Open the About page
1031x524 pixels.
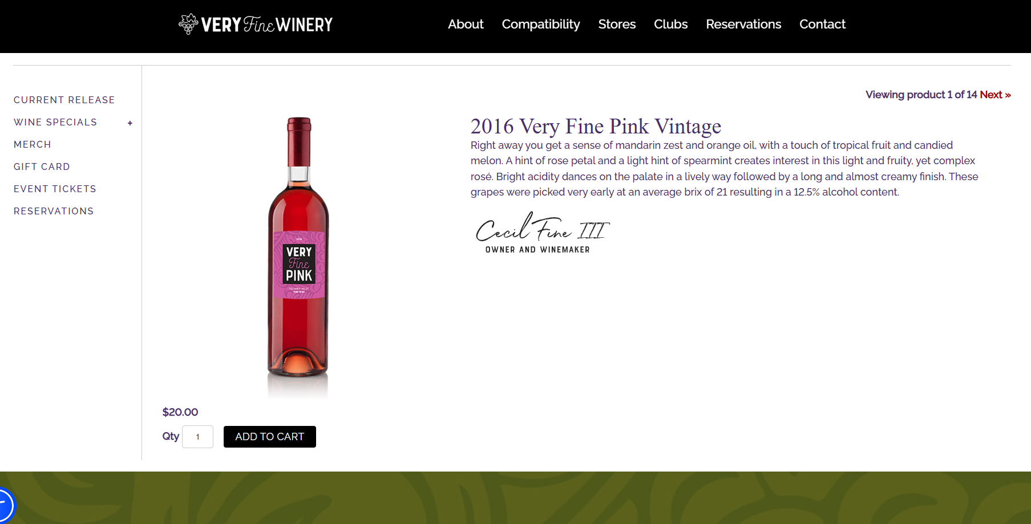[466, 24]
